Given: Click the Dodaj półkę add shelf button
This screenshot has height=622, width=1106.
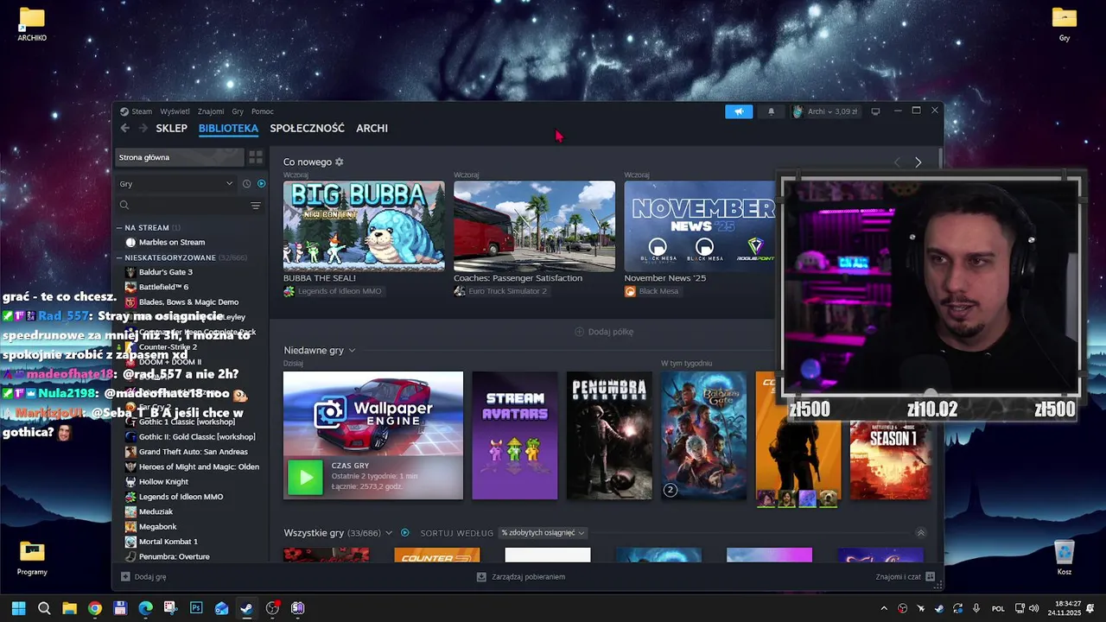Looking at the screenshot, I should [604, 332].
